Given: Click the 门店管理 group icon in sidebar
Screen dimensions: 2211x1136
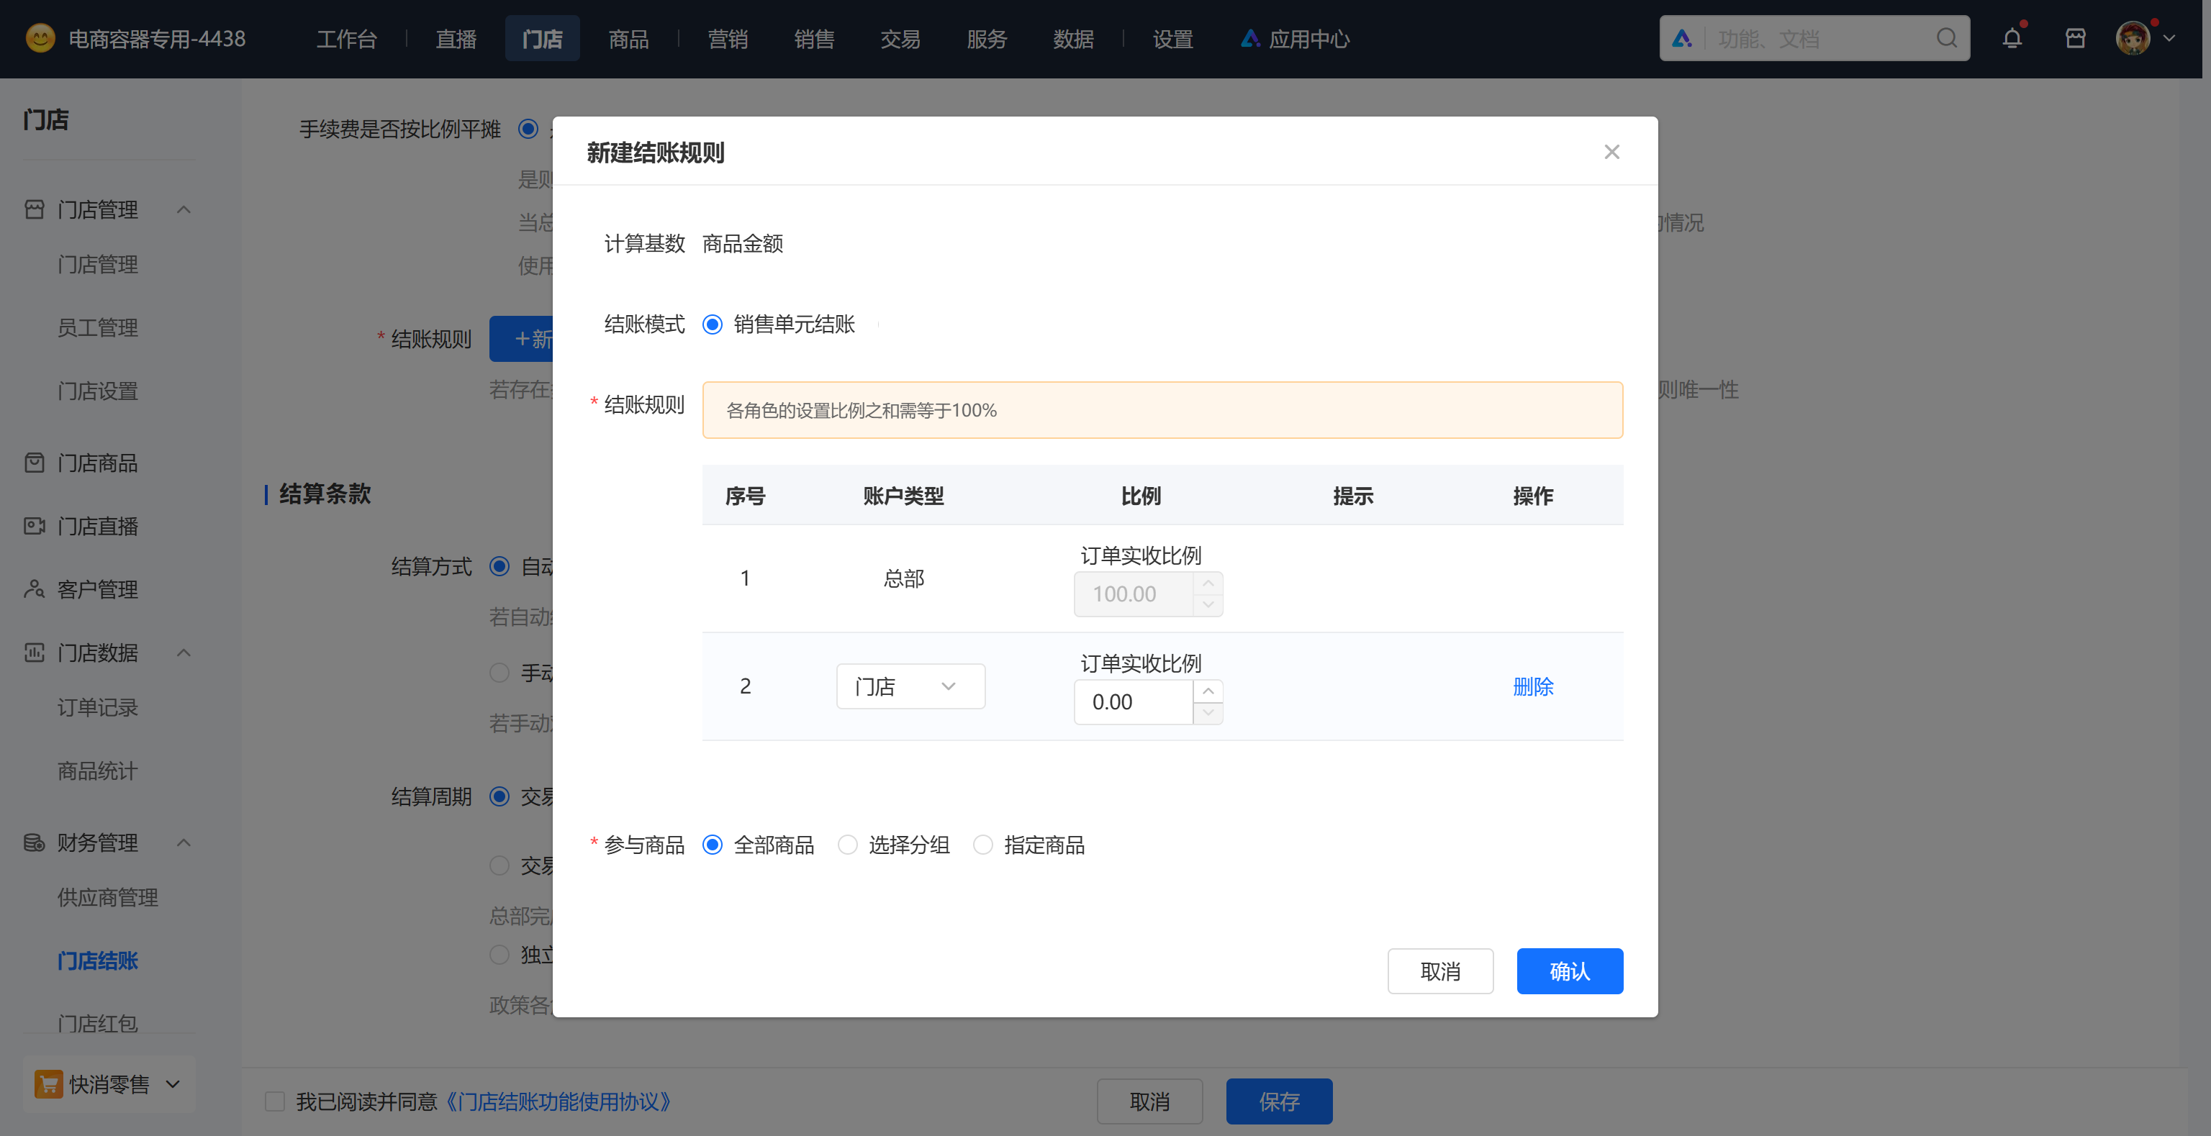Looking at the screenshot, I should (x=35, y=209).
